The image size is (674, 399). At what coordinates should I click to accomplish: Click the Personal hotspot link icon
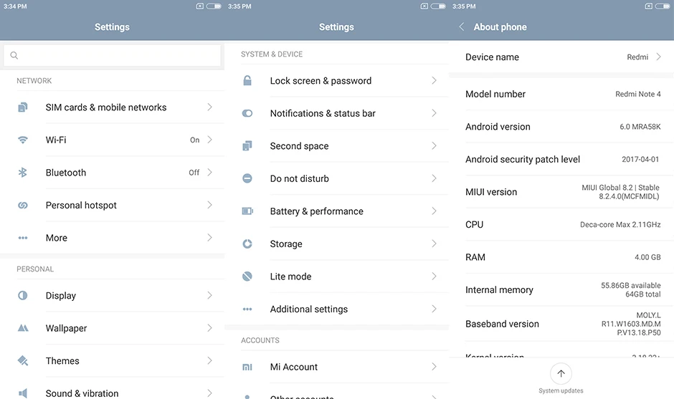[23, 206]
